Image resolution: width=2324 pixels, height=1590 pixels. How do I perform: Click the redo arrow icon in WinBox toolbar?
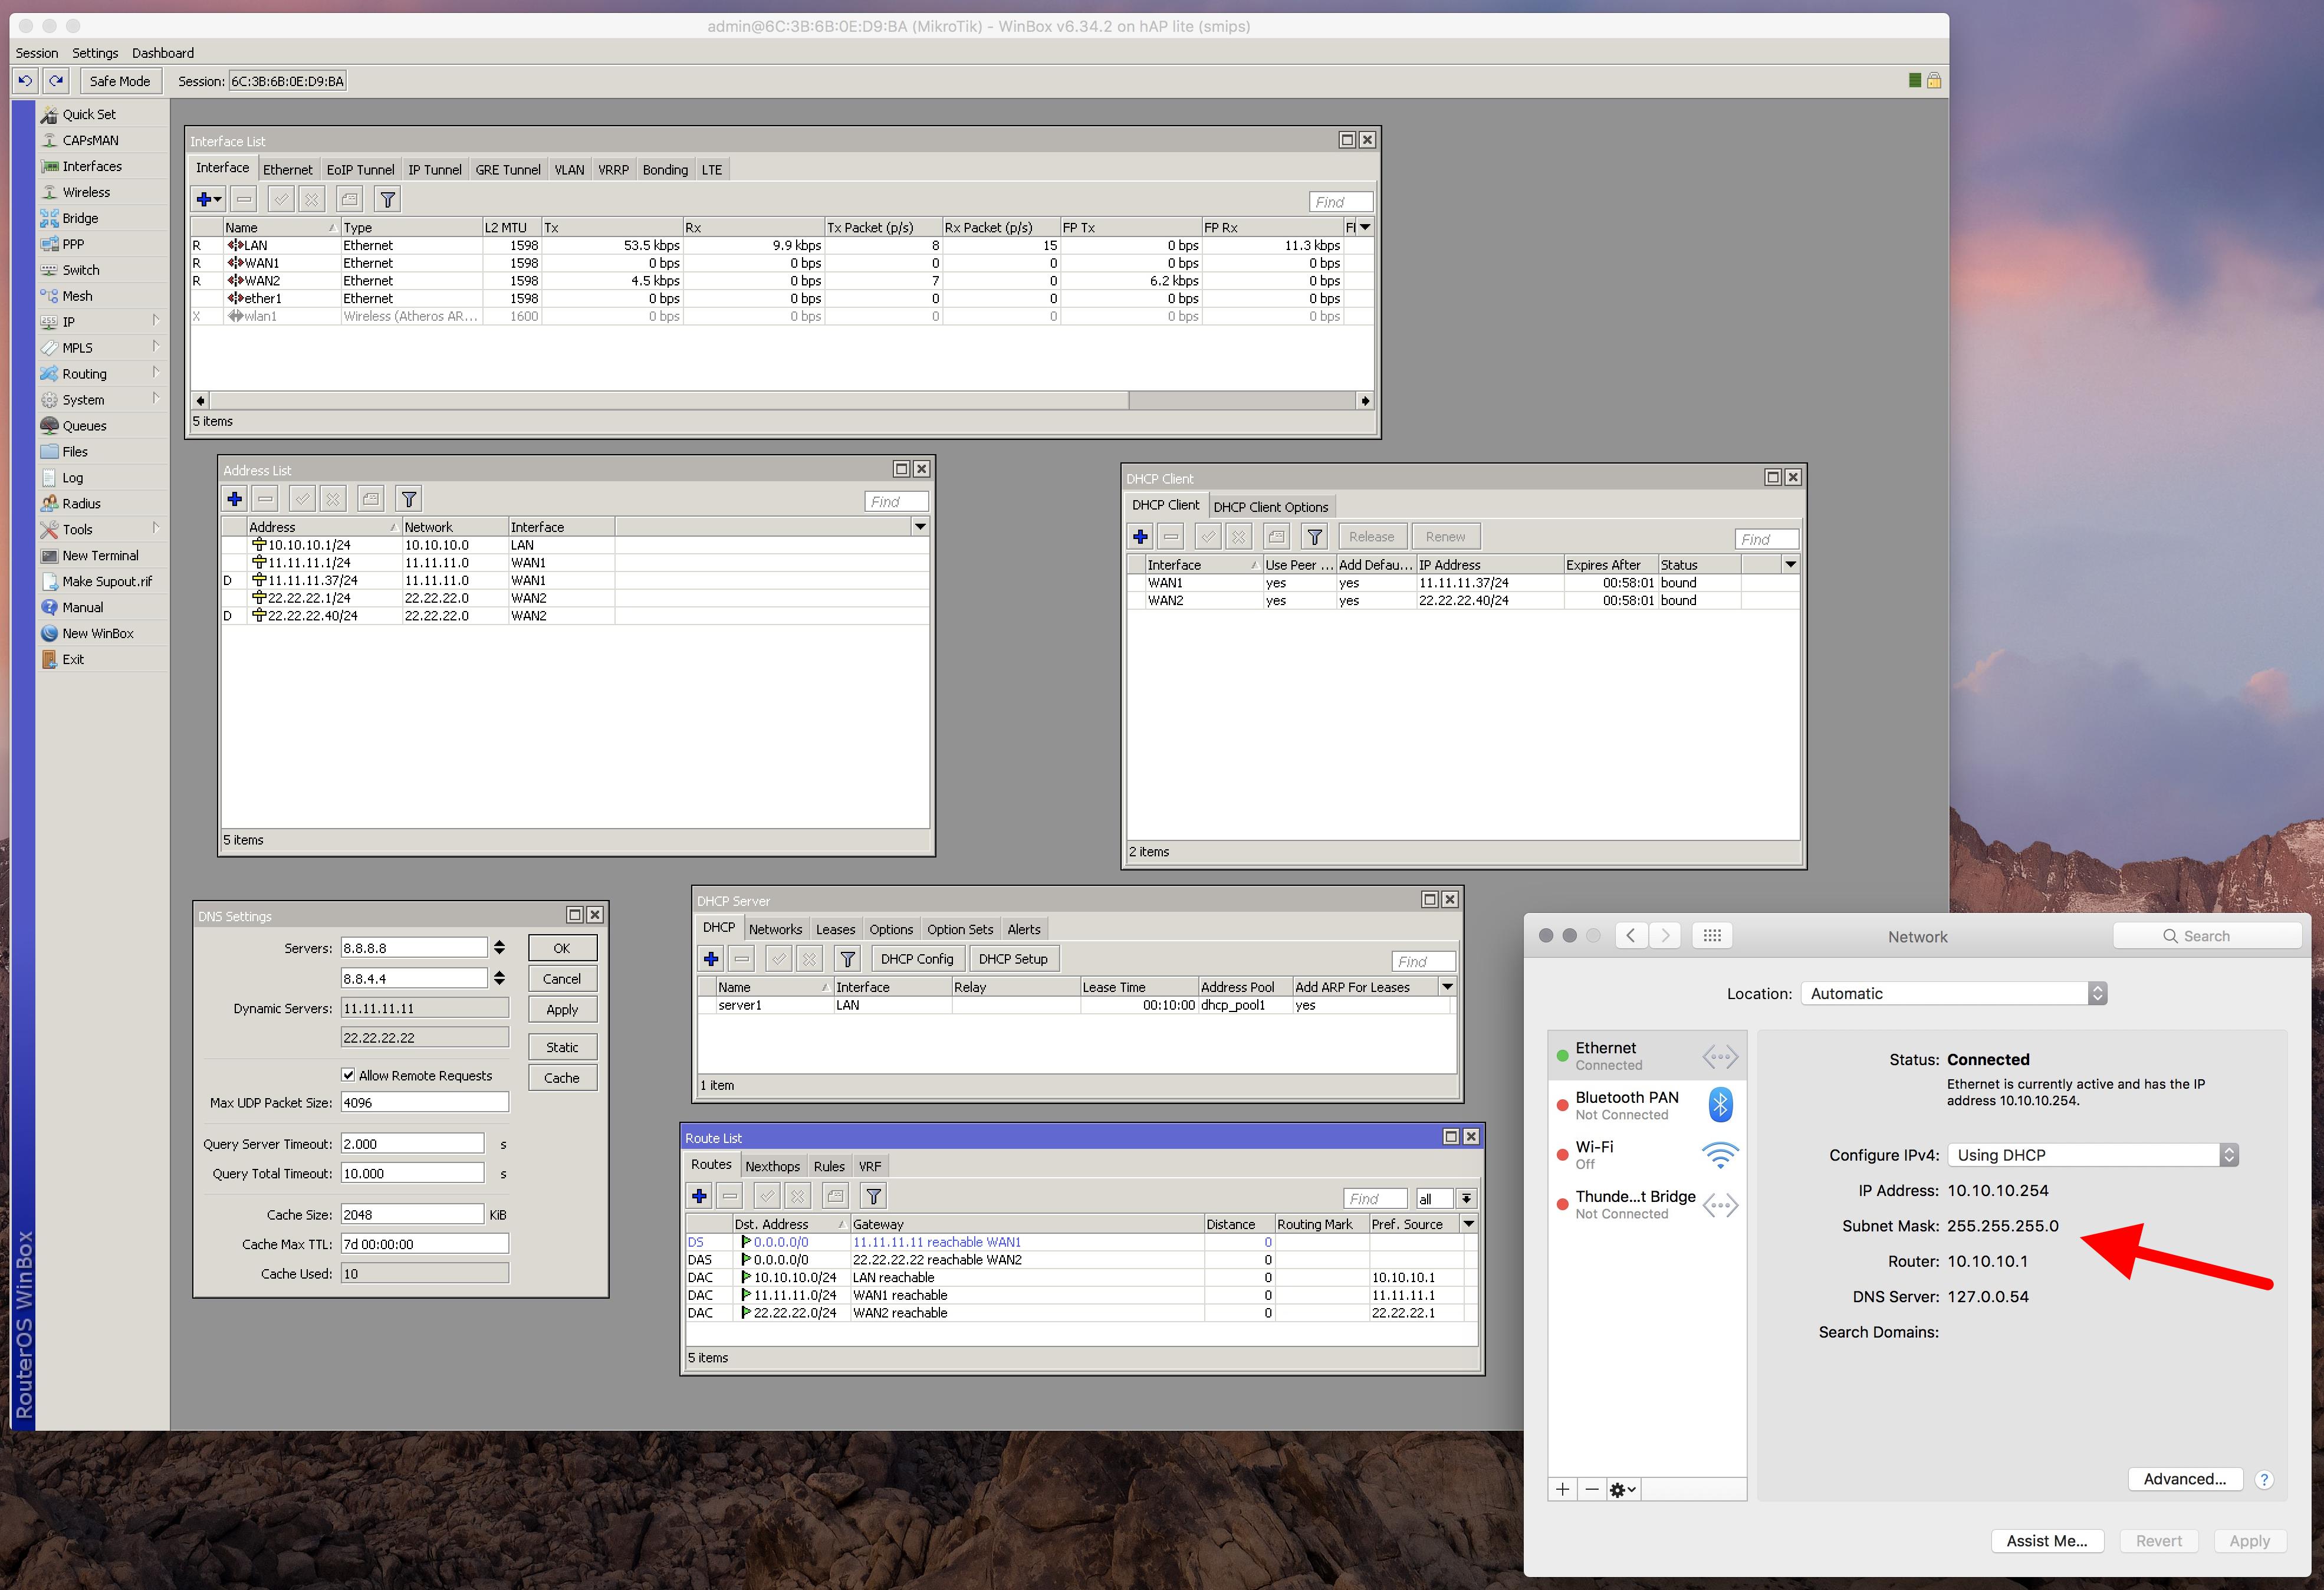56,81
